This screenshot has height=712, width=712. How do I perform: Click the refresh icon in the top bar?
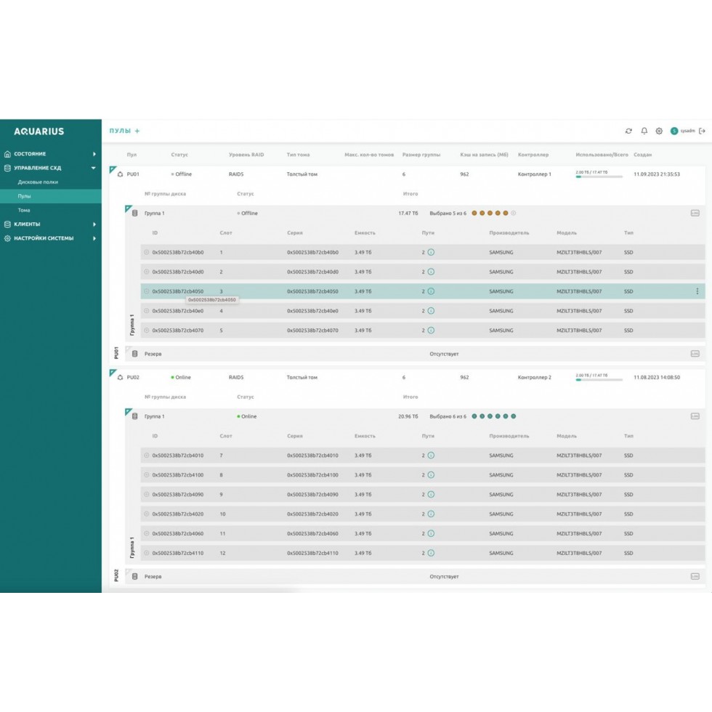point(628,132)
